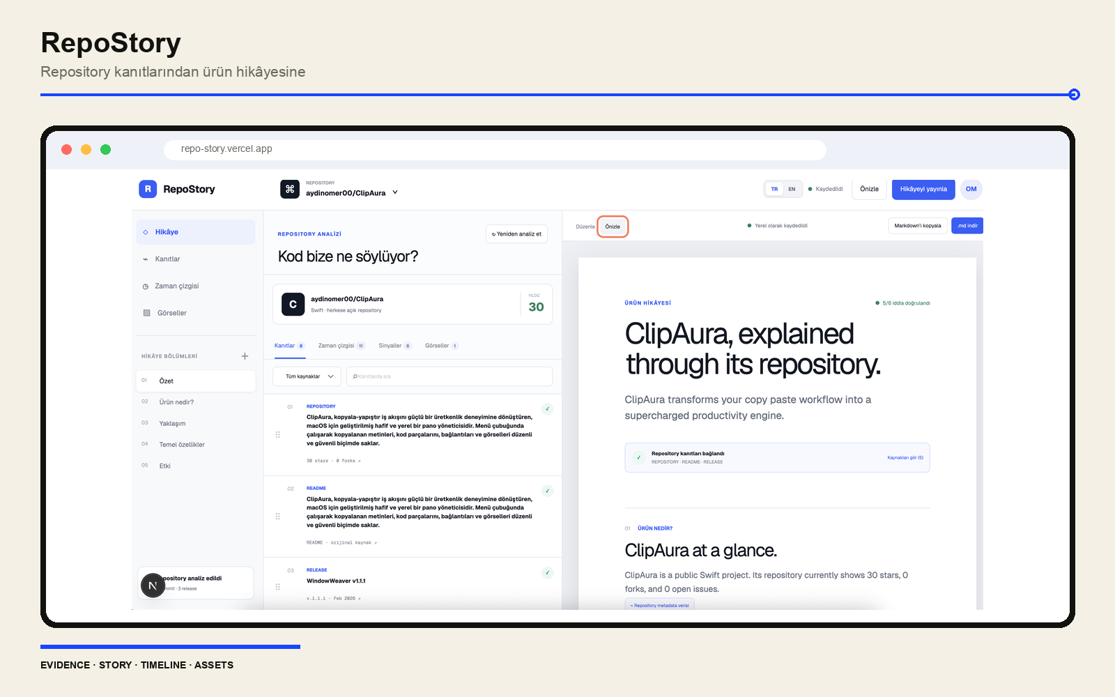The height and width of the screenshot is (697, 1115).
Task: Click the Repository analiz edildi status card
Action: tap(196, 583)
